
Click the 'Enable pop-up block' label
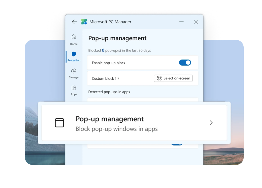[108, 63]
